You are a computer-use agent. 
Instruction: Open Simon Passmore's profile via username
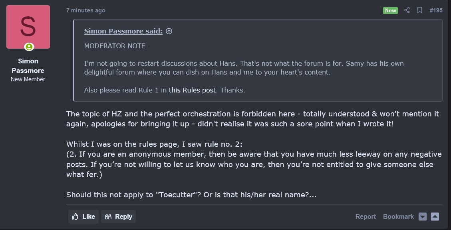coord(28,66)
